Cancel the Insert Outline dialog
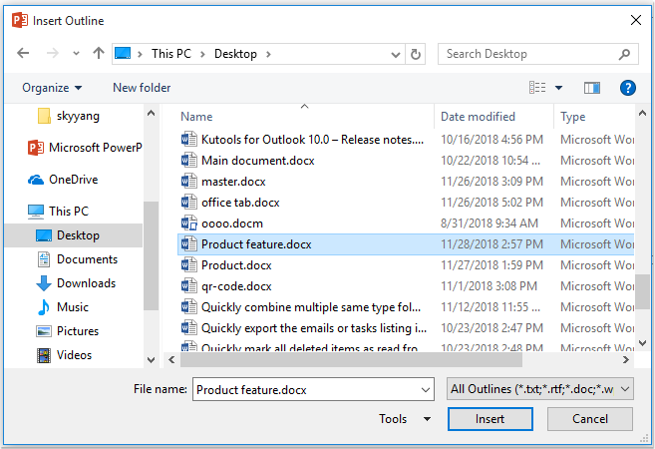 [x=590, y=419]
